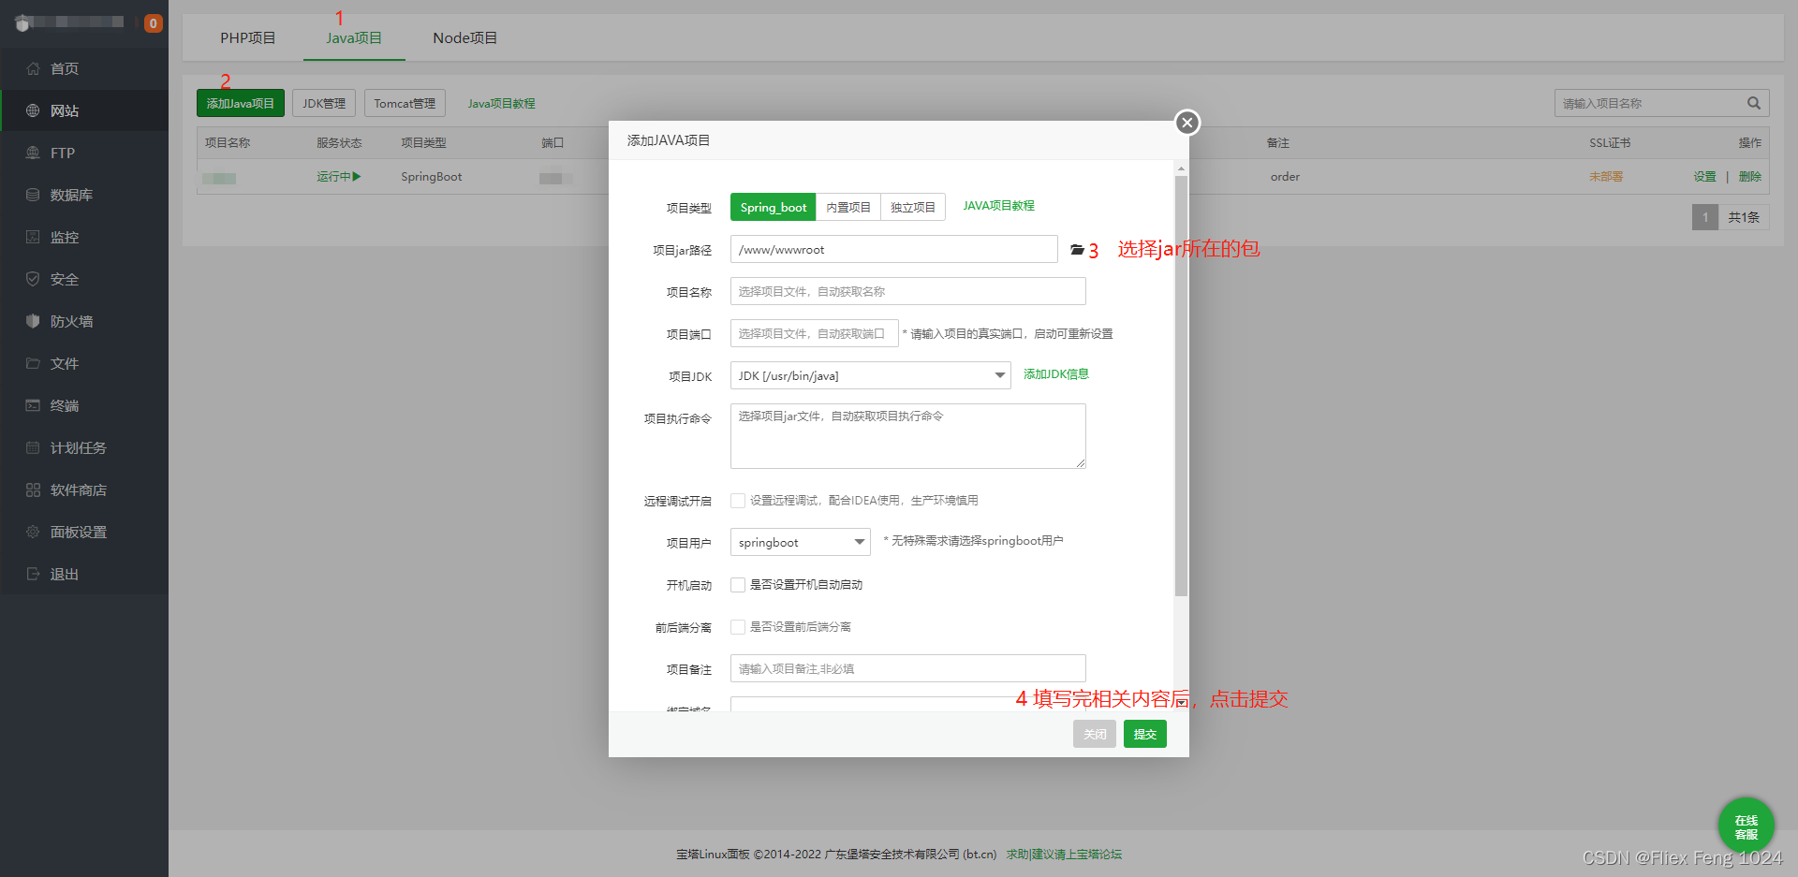Click the 项目端口 input field
This screenshot has width=1798, height=877.
(815, 333)
